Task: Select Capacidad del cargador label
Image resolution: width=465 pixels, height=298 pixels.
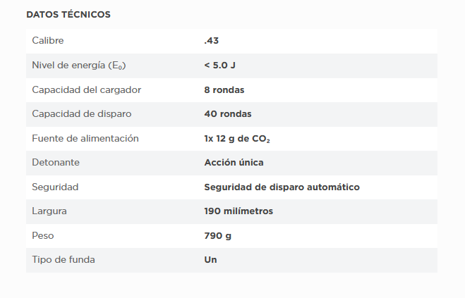Action: pyautogui.click(x=87, y=89)
